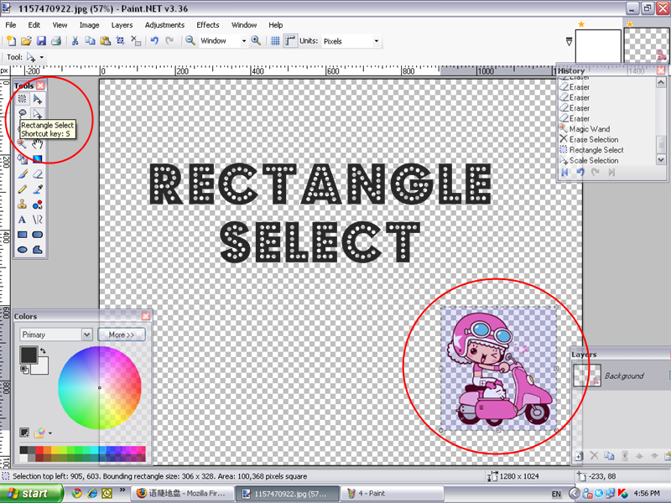This screenshot has height=503, width=671.
Task: Click the More >> button in Colors
Action: (x=122, y=334)
